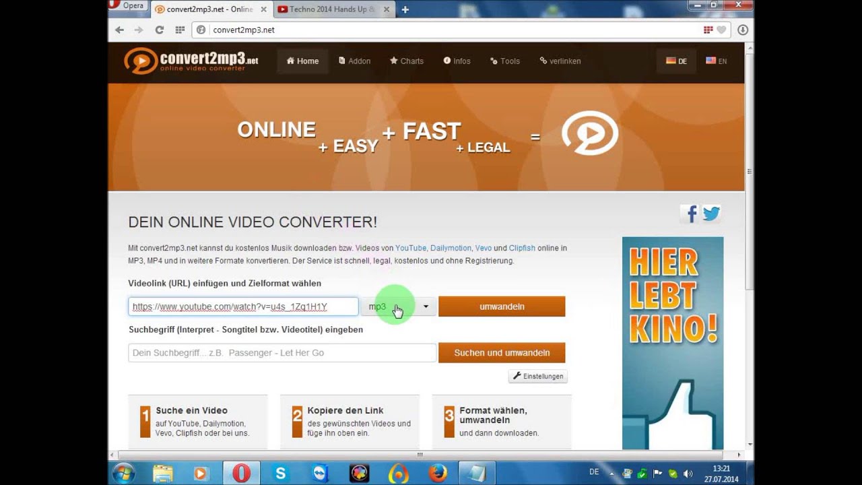Open the colorful wheel taskbar app
The height and width of the screenshot is (485, 862).
coord(359,474)
